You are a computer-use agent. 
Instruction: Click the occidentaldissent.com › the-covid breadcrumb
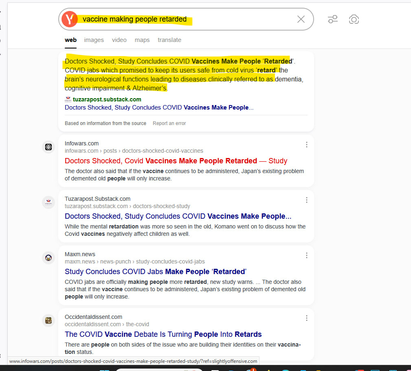[107, 324]
